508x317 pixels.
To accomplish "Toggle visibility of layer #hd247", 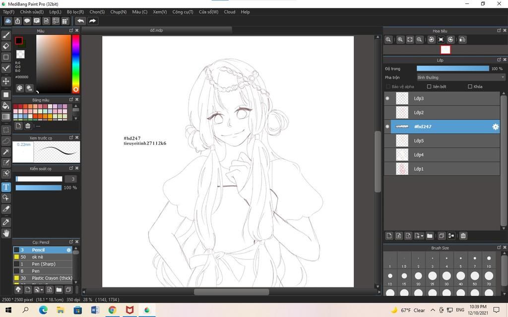I will [387, 126].
